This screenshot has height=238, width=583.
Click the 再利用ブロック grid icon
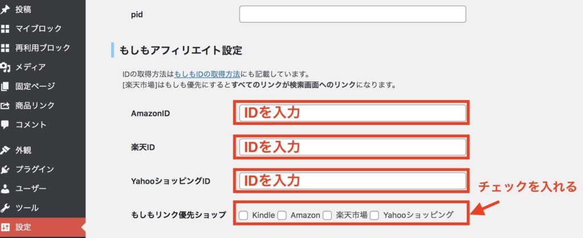5,48
